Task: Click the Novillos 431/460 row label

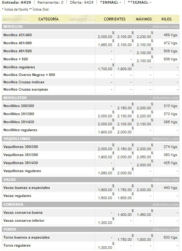Action: point(18,35)
